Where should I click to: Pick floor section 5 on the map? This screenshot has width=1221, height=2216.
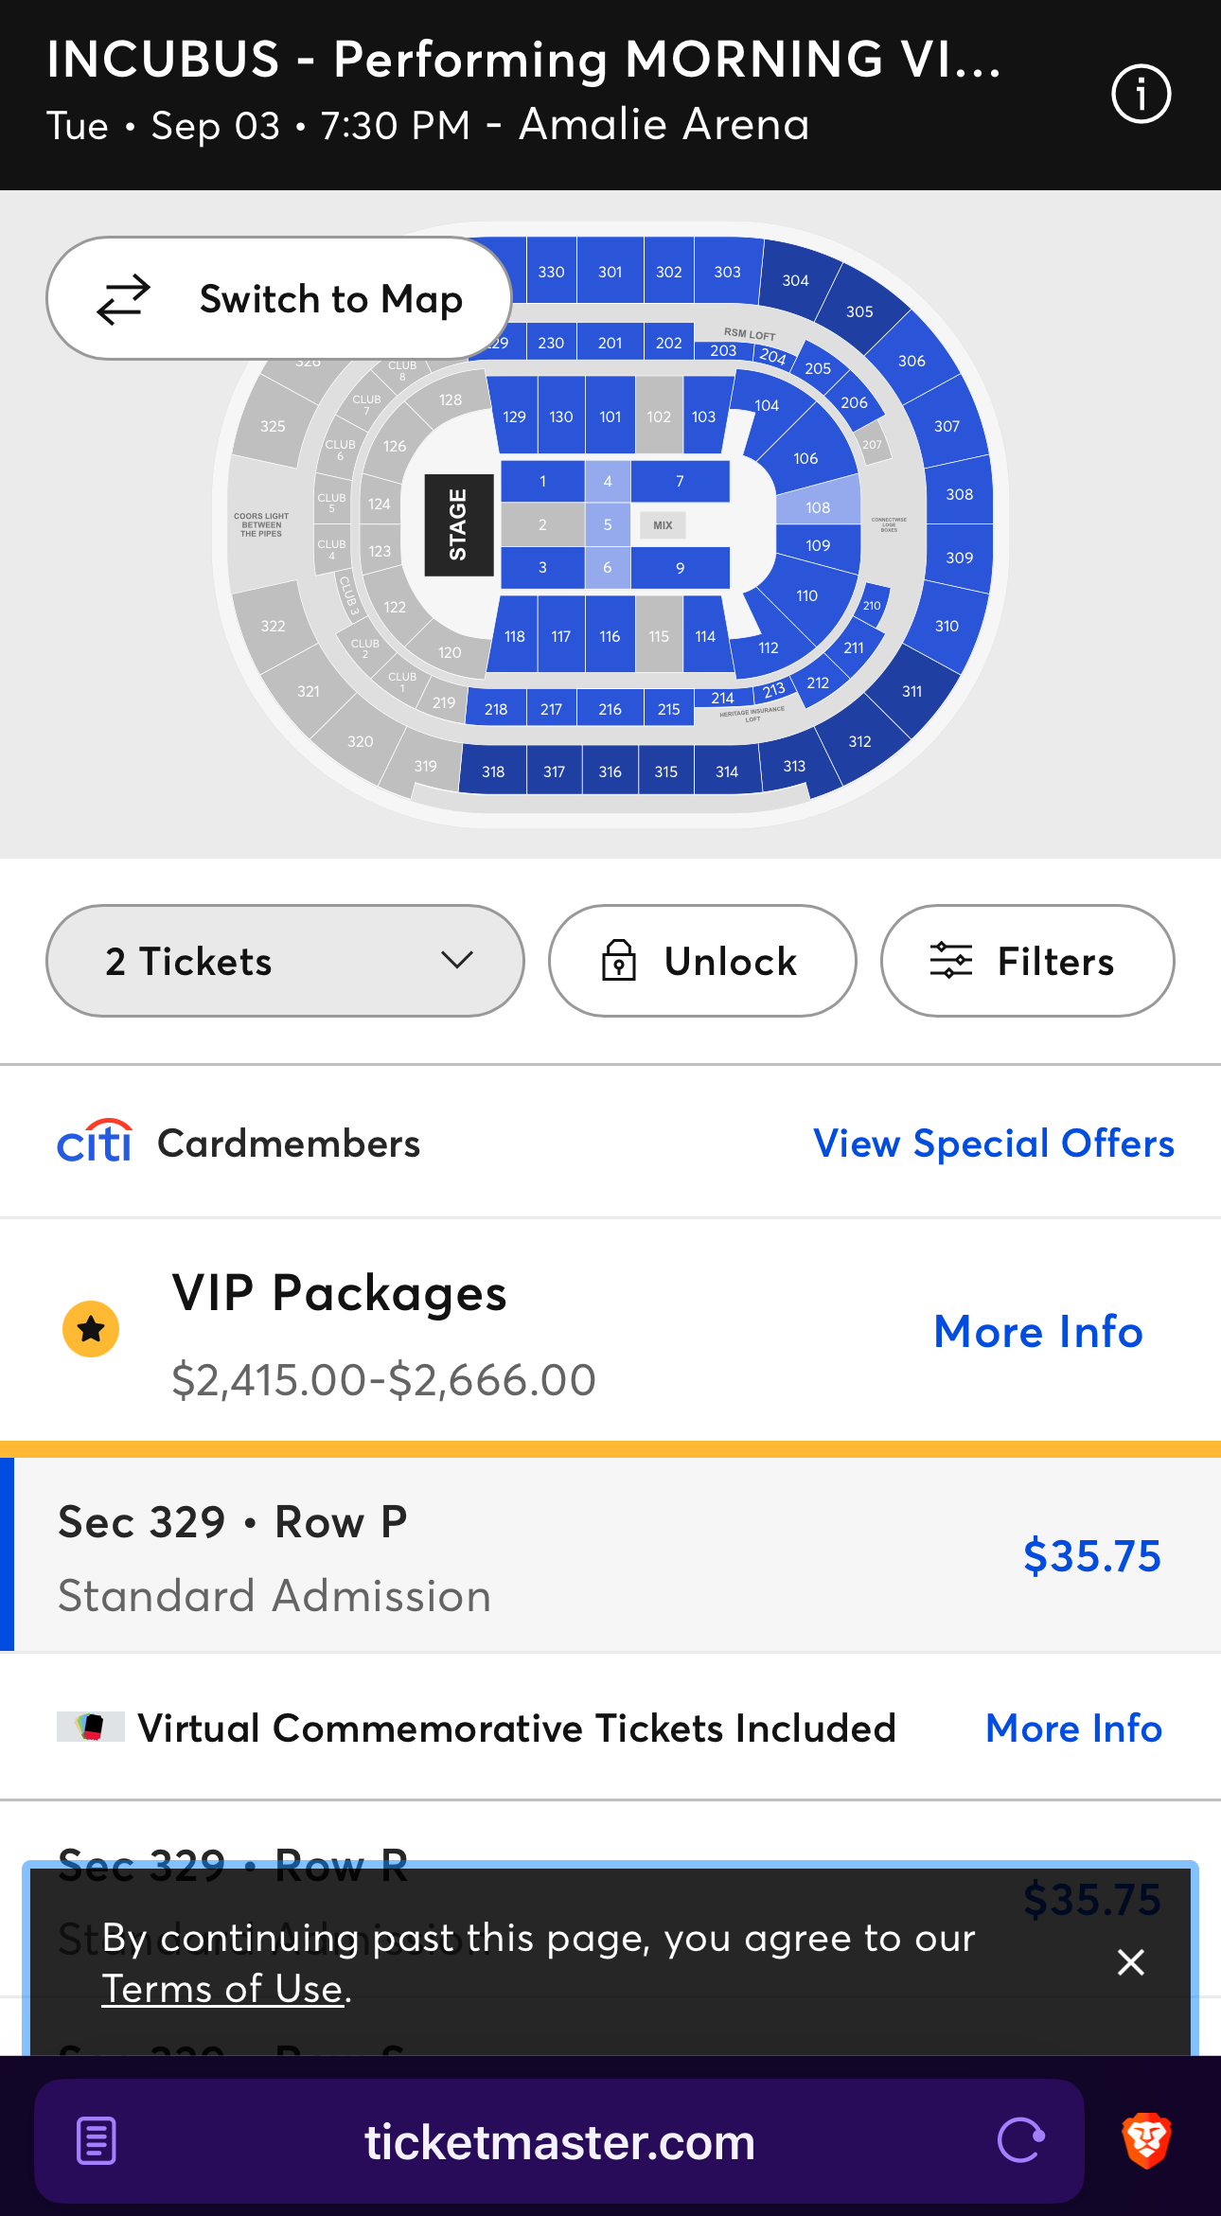[608, 524]
